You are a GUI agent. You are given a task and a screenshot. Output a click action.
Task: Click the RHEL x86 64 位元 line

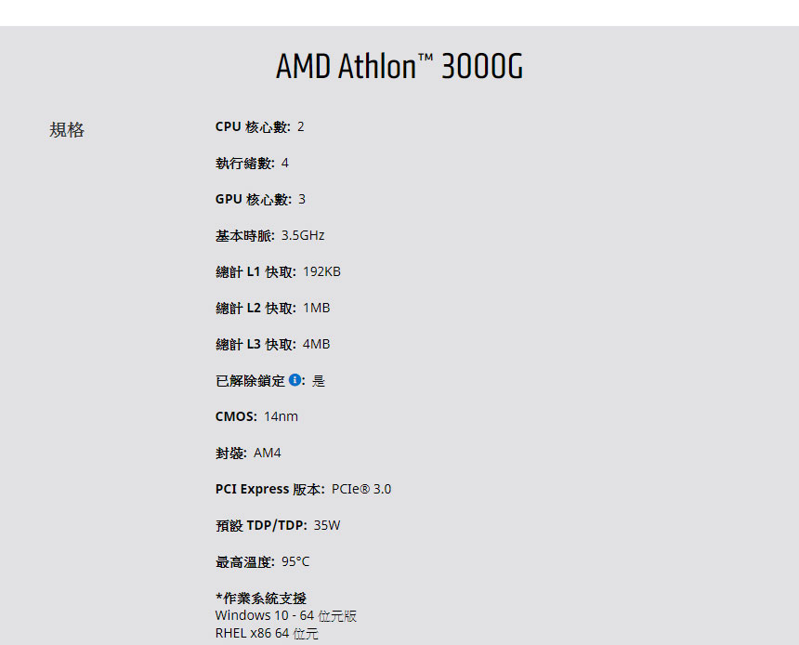(267, 633)
